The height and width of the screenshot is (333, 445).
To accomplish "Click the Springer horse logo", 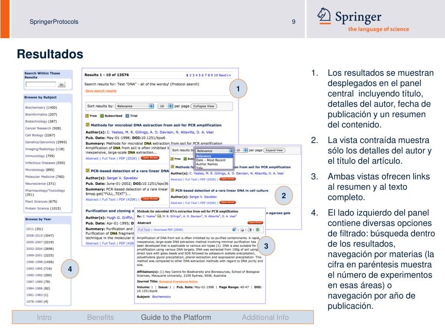I will tap(324, 16).
